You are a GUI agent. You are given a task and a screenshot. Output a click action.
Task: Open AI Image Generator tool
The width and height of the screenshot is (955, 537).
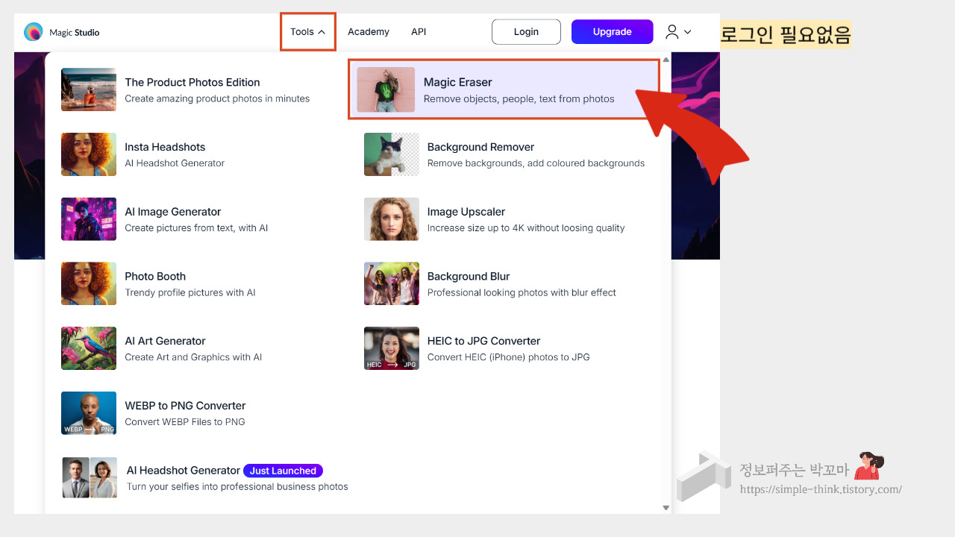point(173,212)
